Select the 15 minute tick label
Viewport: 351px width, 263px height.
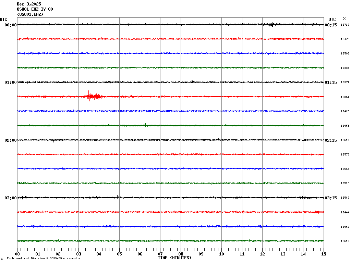click(x=324, y=254)
